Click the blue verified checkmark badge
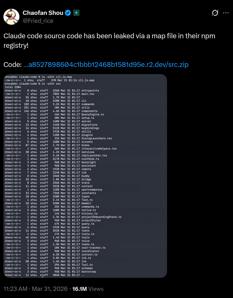The height and width of the screenshot is (298, 233). [x=68, y=13]
